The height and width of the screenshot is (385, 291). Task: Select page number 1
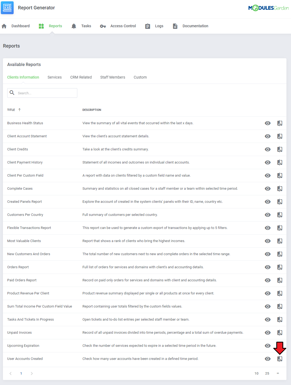21,374
